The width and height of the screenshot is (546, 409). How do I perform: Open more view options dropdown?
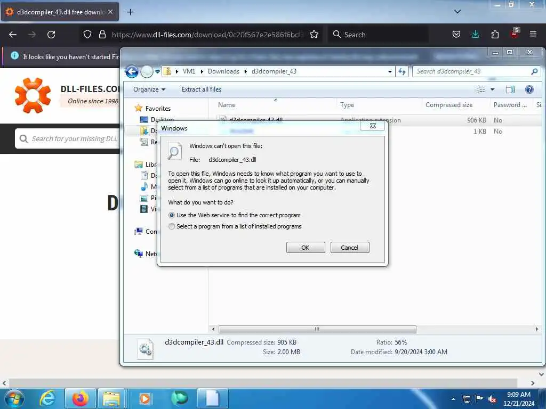492,89
